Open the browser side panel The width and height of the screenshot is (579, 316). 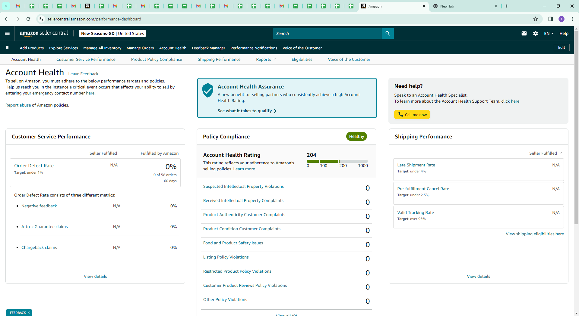551,19
